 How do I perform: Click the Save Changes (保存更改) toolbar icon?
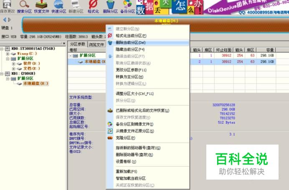point(7,7)
